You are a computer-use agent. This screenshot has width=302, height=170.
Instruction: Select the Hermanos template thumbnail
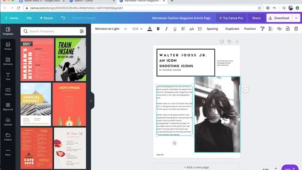point(69,104)
